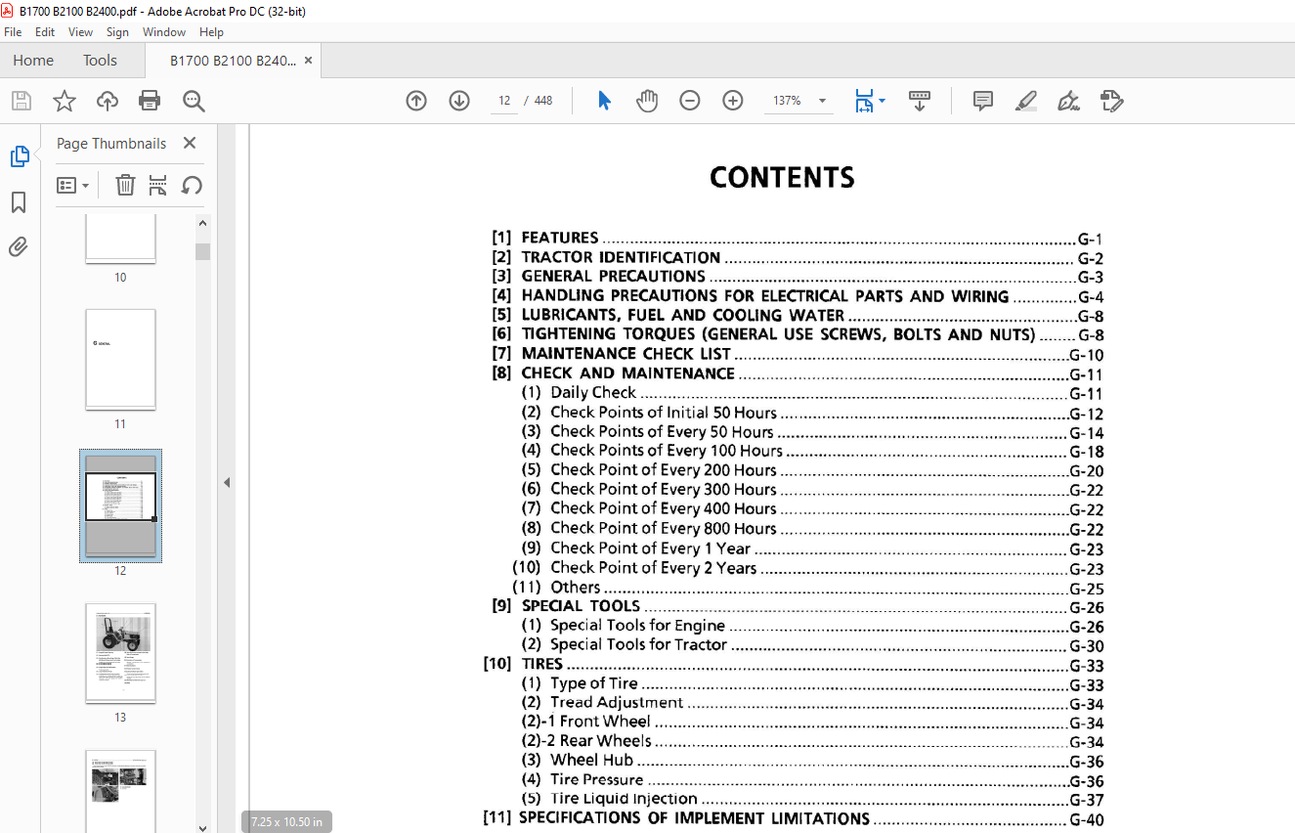Select the page 11 thumbnail

(120, 360)
